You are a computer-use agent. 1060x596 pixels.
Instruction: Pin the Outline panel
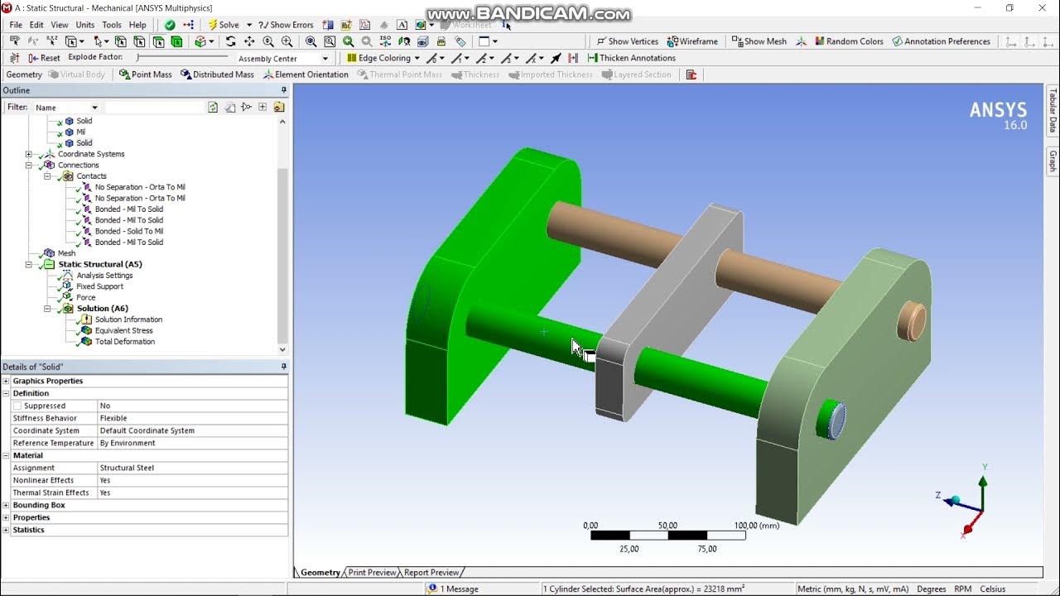[283, 90]
